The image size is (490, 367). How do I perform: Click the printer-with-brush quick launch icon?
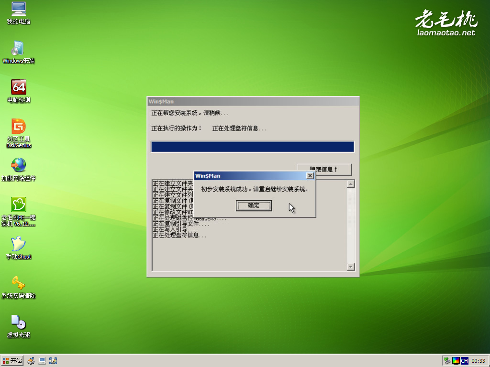[31, 361]
